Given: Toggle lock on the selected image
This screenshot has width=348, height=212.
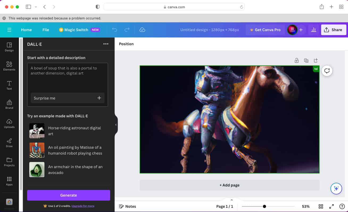Looking at the screenshot, I should [x=296, y=60].
